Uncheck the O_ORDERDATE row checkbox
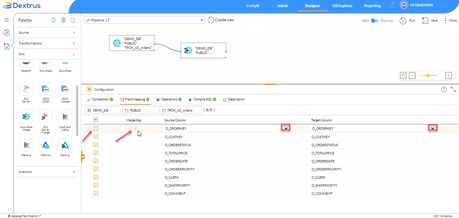This screenshot has height=218, width=459. (96, 161)
